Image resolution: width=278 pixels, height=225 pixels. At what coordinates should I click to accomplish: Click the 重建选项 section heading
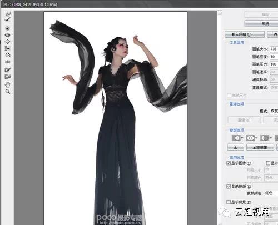[x=237, y=104]
